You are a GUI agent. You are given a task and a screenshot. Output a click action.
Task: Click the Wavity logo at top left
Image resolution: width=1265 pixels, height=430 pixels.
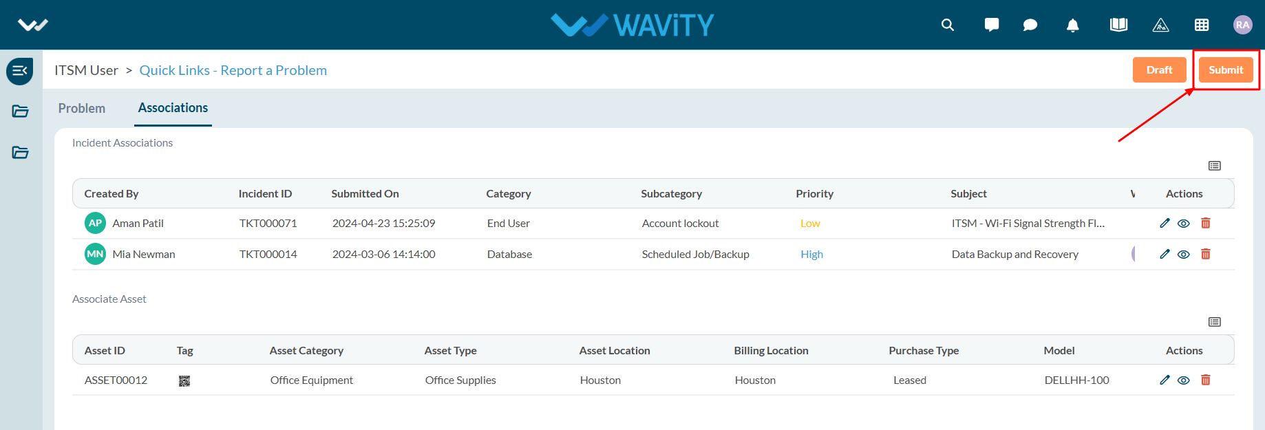tap(33, 25)
